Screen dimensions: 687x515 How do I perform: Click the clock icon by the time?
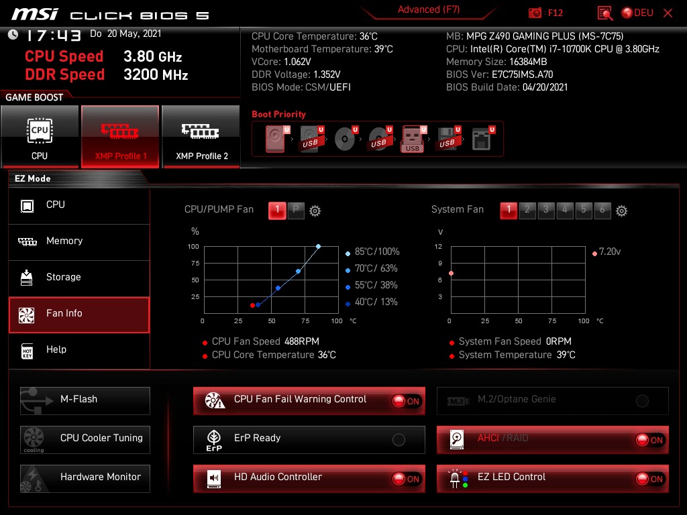[13, 35]
